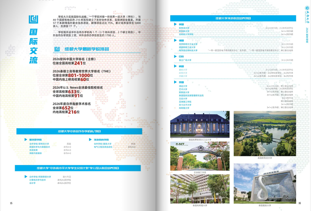Click 岭南大学 under 韩国
311x211 pixels.
(183, 73)
